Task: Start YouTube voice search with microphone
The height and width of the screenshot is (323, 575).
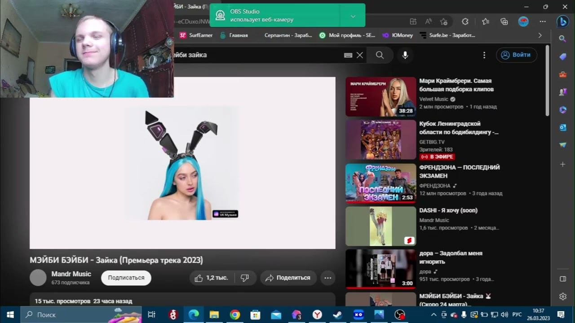Action: [405, 55]
